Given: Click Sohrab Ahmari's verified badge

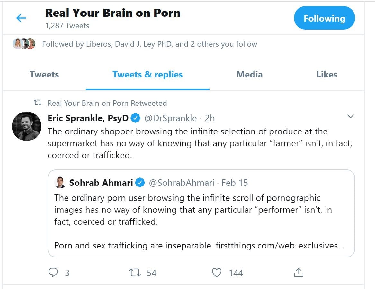Looking at the screenshot, I should (140, 183).
